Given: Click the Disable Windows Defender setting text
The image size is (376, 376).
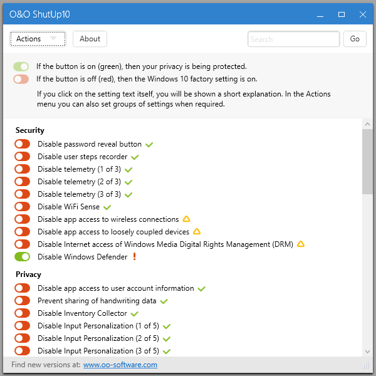Looking at the screenshot, I should coord(83,257).
